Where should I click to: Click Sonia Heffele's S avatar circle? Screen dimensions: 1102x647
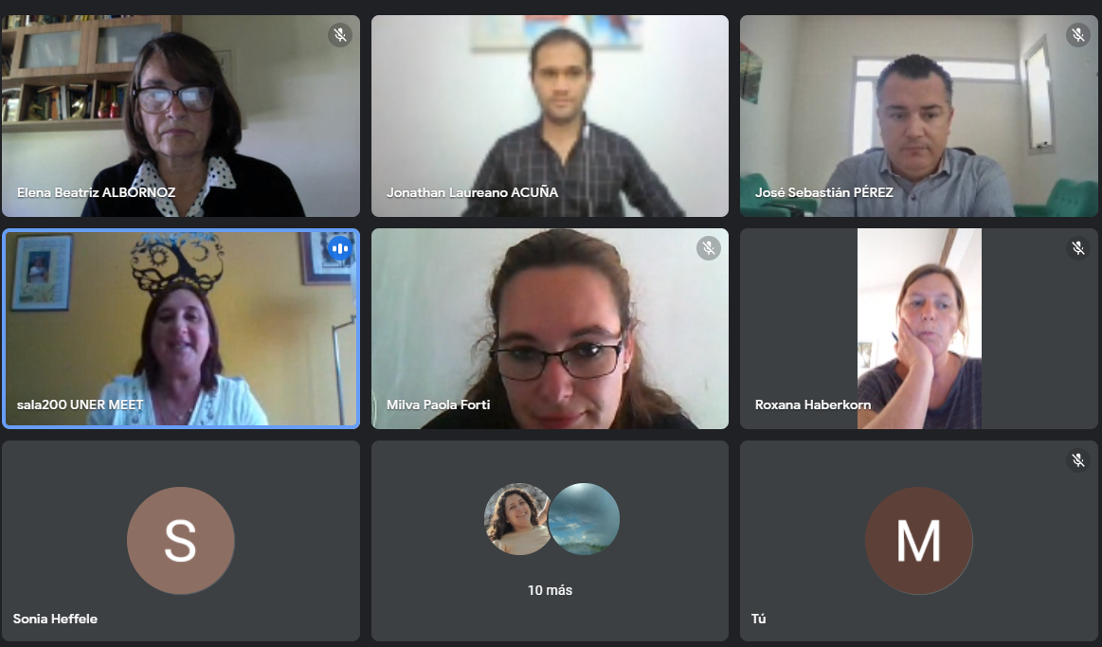181,541
